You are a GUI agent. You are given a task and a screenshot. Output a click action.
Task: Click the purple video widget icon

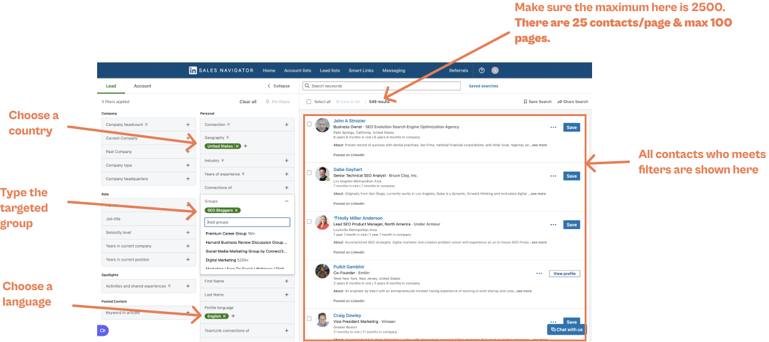tap(103, 330)
